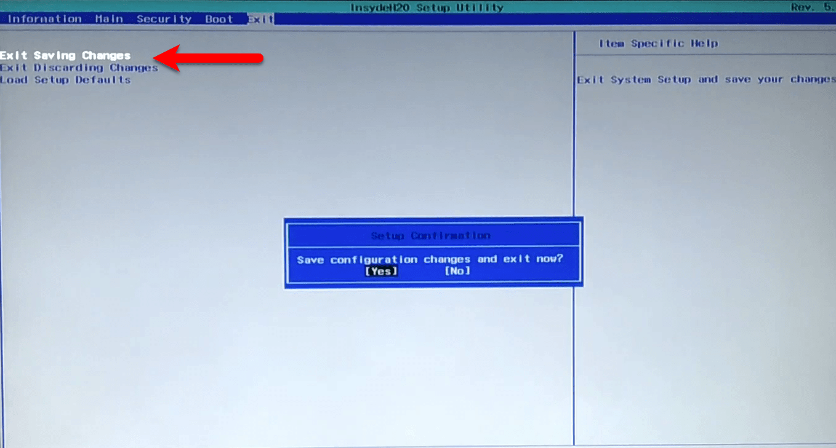Confirm with the [Yes] button

pos(382,271)
